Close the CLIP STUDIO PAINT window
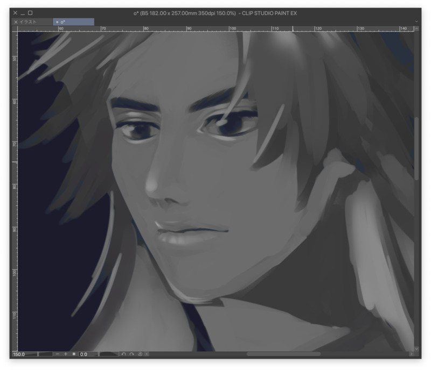This screenshot has height=370, width=431. click(x=16, y=13)
